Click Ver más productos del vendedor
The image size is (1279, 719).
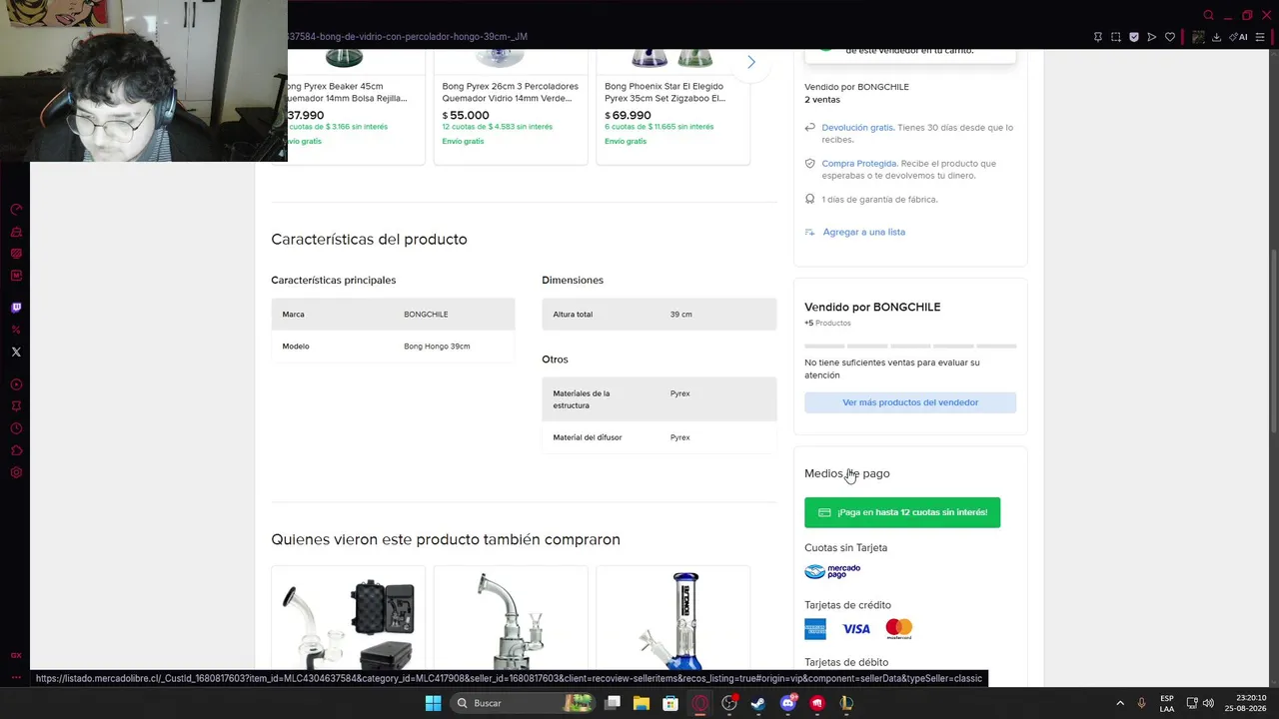click(910, 402)
